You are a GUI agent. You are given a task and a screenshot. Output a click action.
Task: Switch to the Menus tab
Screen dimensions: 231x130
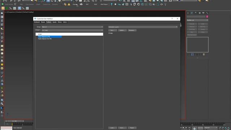(60, 22)
